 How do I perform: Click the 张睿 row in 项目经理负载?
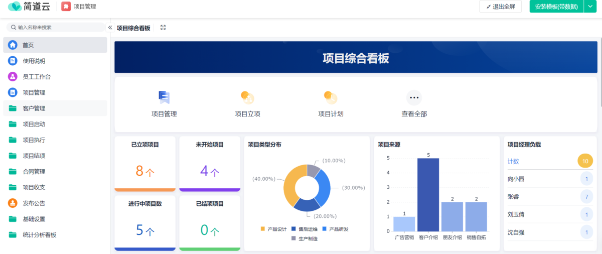tap(550, 196)
